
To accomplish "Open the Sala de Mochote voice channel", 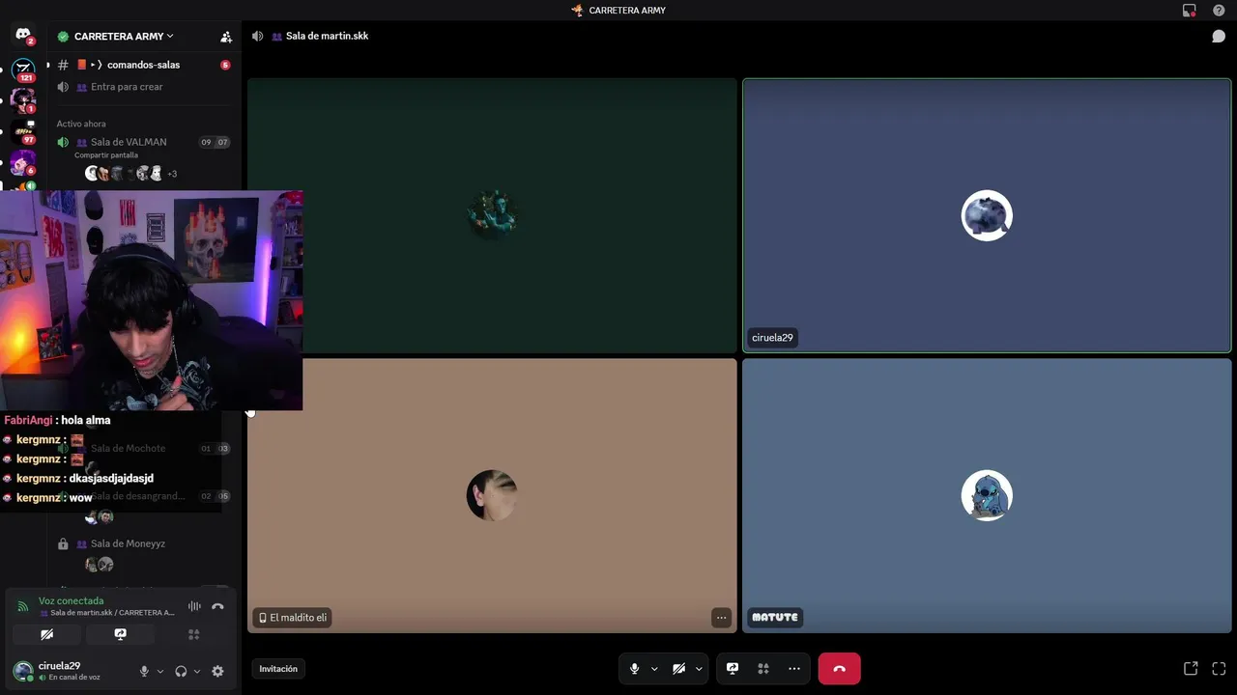I will (128, 448).
